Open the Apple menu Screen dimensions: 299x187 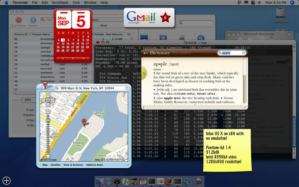6,2
